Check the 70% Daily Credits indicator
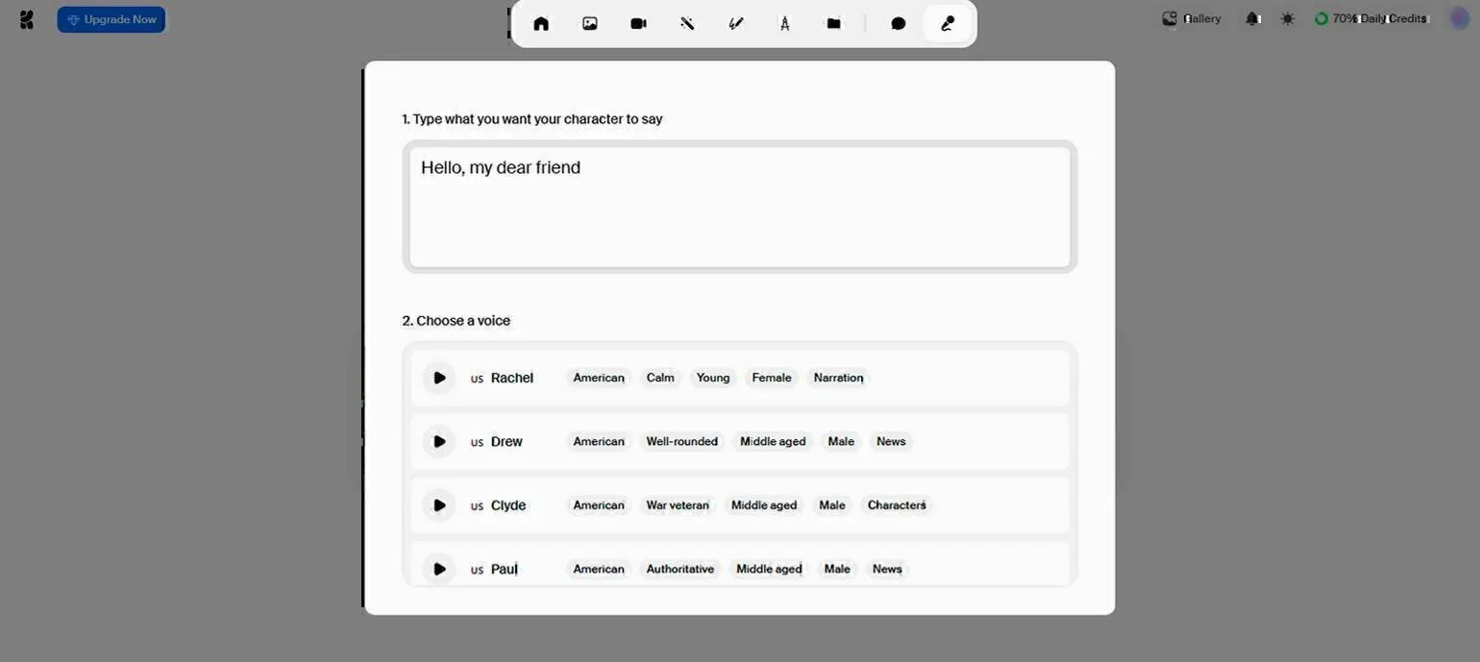The height and width of the screenshot is (662, 1480). point(1371,19)
